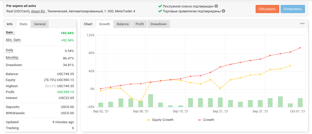
Task: Click the Обсуждать button
Action: [x=267, y=9]
